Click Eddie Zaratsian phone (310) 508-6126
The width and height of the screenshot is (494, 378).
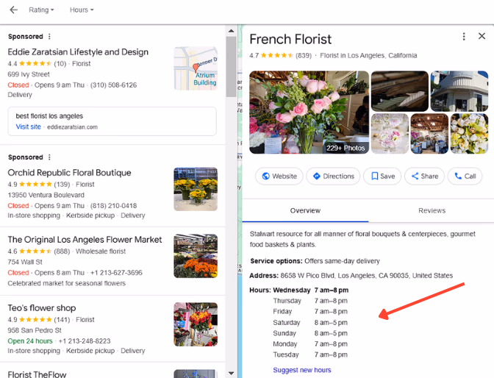coord(113,85)
